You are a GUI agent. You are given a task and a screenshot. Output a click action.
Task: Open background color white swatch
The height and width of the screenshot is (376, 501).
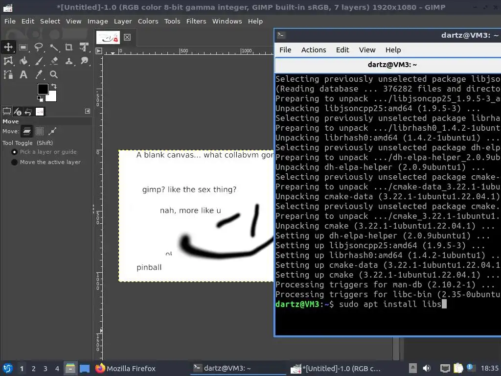click(x=52, y=97)
